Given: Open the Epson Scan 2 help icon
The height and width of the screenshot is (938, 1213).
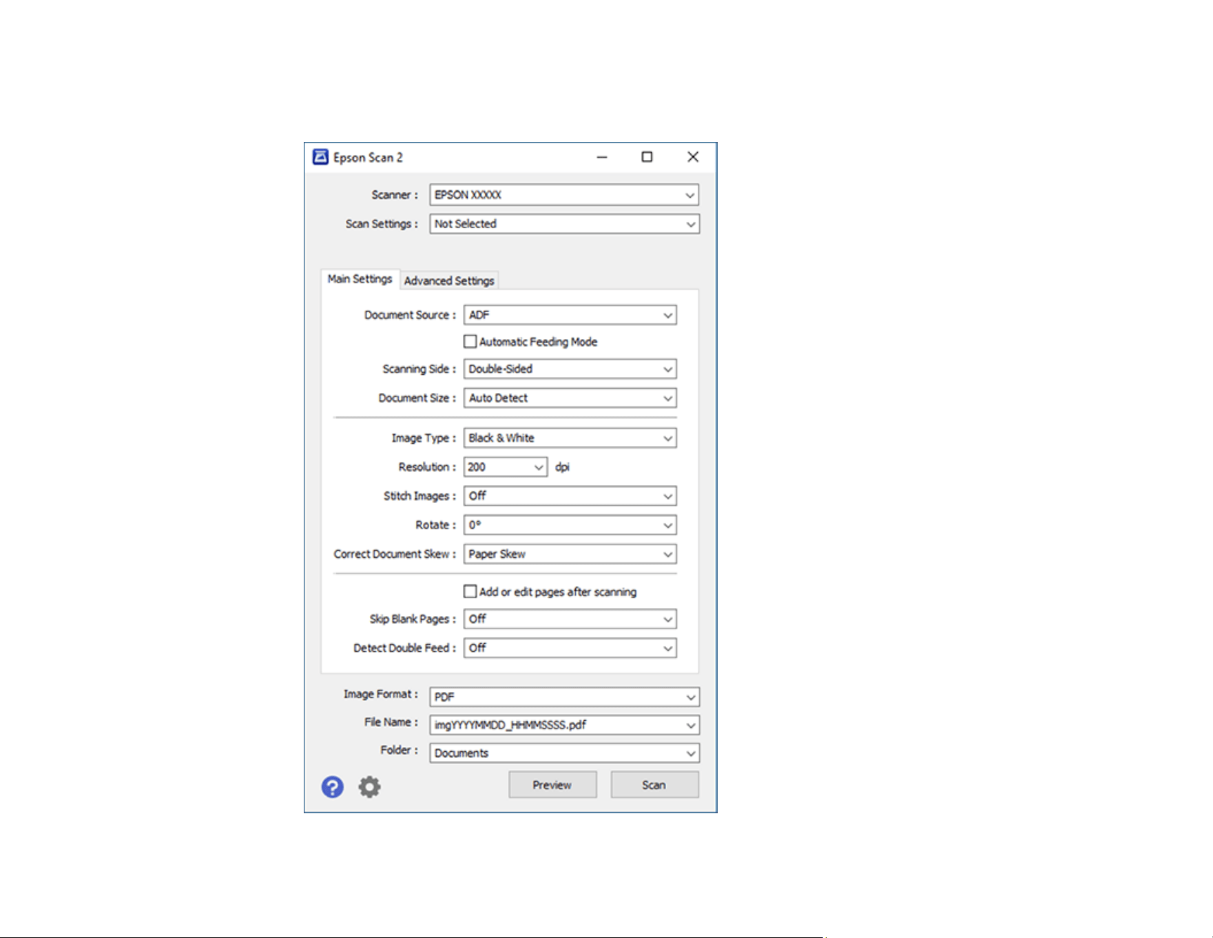Looking at the screenshot, I should pos(333,786).
